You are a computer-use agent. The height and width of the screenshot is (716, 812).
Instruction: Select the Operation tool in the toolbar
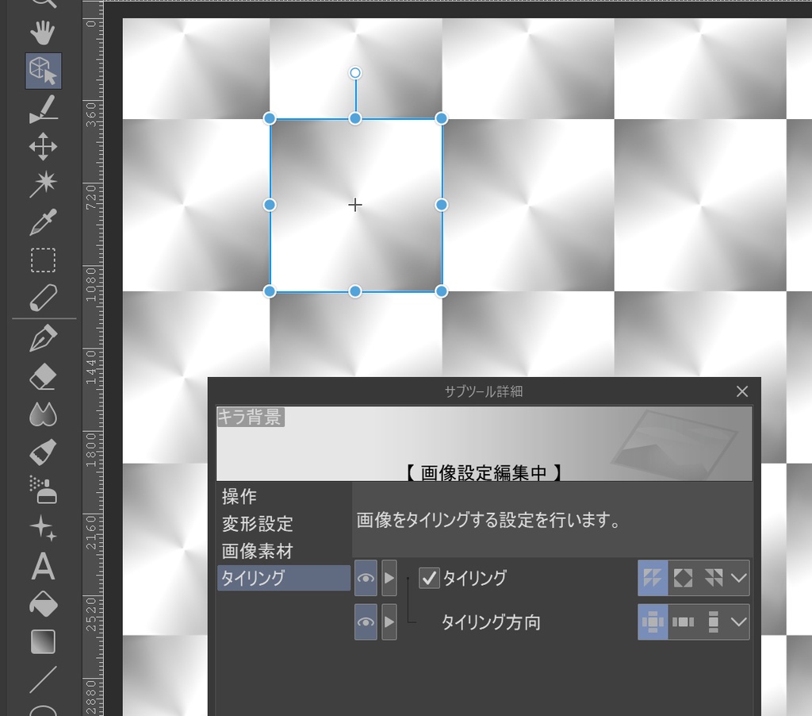click(x=44, y=70)
